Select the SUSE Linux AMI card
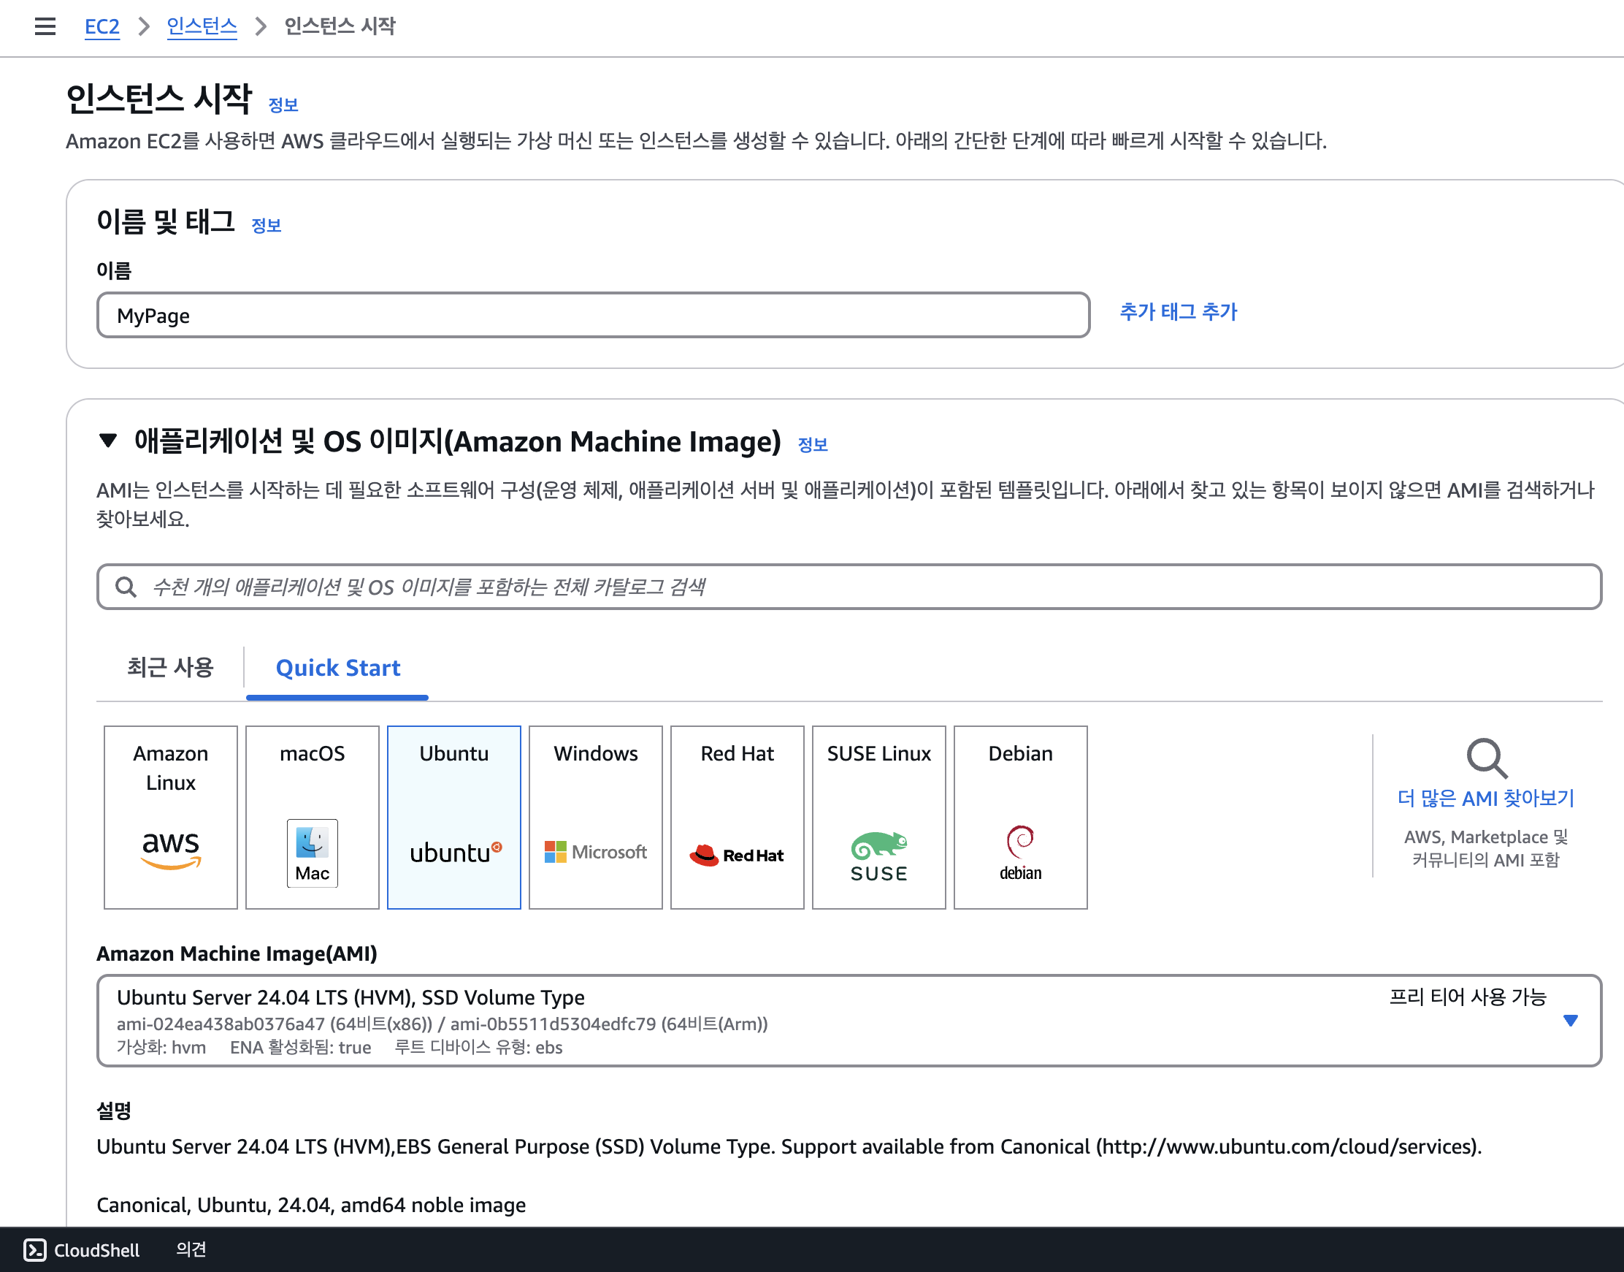Viewport: 1624px width, 1272px height. [879, 817]
